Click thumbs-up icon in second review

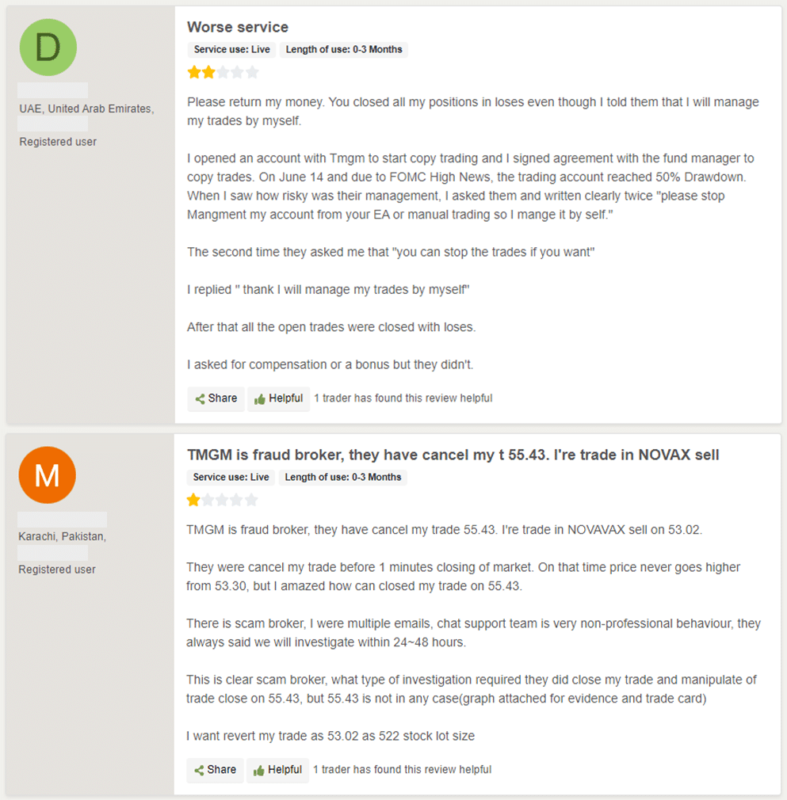coord(258,771)
